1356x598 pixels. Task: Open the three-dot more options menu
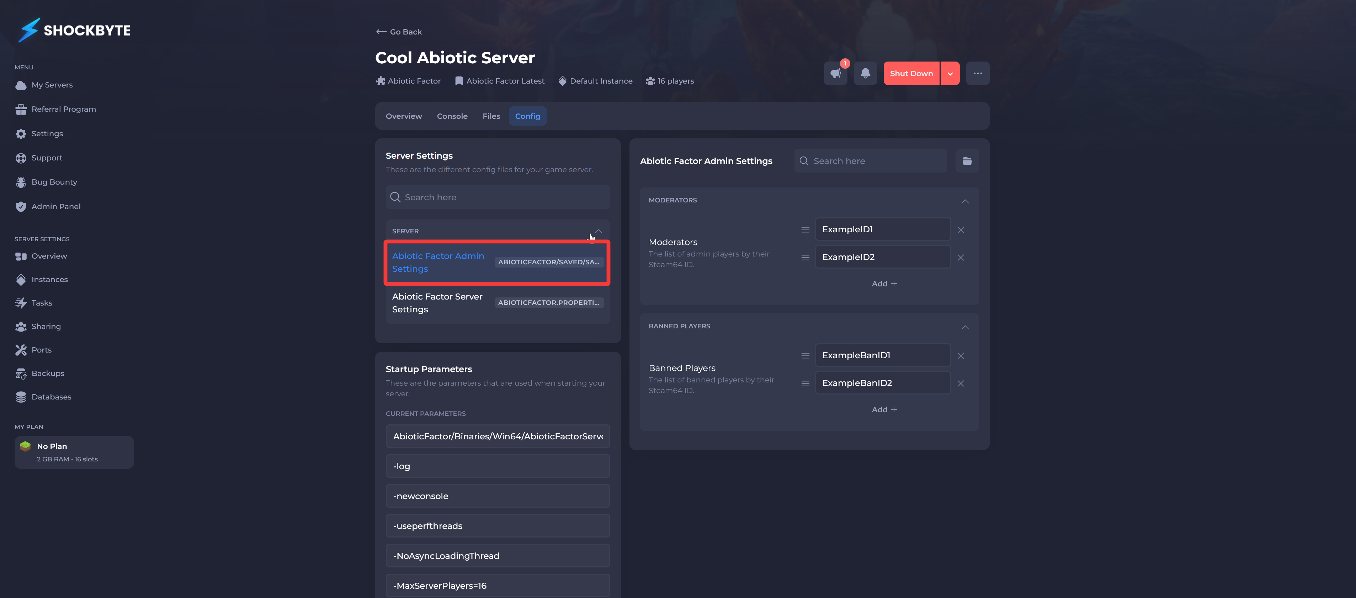(978, 73)
